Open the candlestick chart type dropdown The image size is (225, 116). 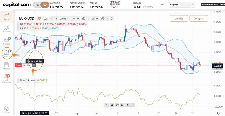[76, 19]
